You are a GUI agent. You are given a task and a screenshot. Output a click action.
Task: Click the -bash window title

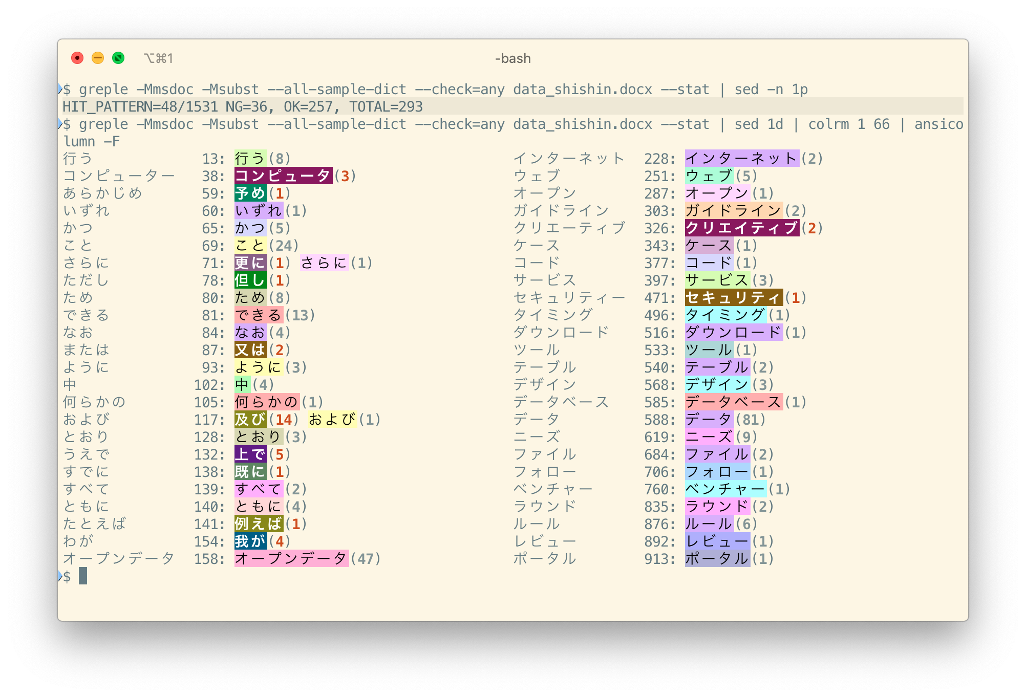(x=512, y=58)
